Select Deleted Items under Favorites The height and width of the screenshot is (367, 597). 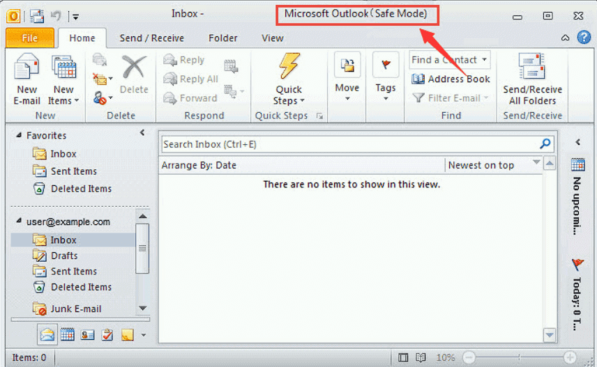coord(73,188)
